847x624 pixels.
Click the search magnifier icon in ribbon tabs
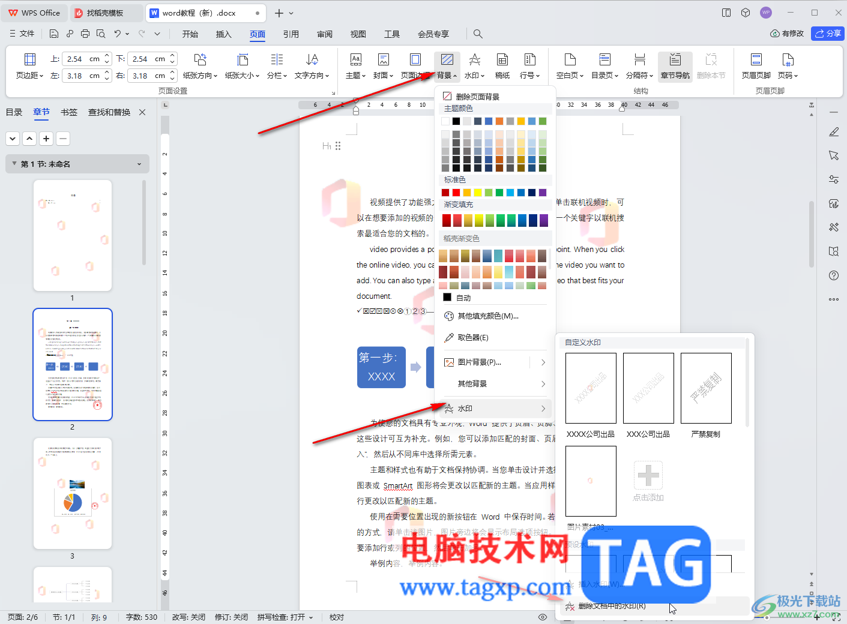(x=478, y=34)
